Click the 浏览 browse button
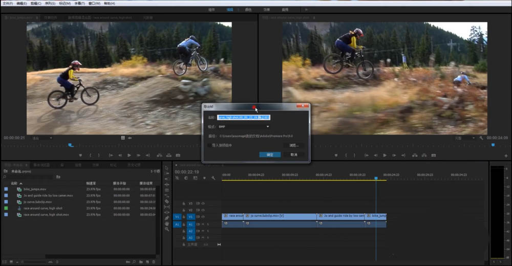 (293, 145)
